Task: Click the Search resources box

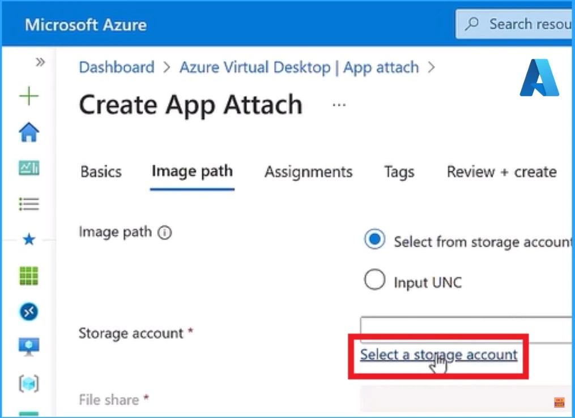Action: [x=514, y=24]
